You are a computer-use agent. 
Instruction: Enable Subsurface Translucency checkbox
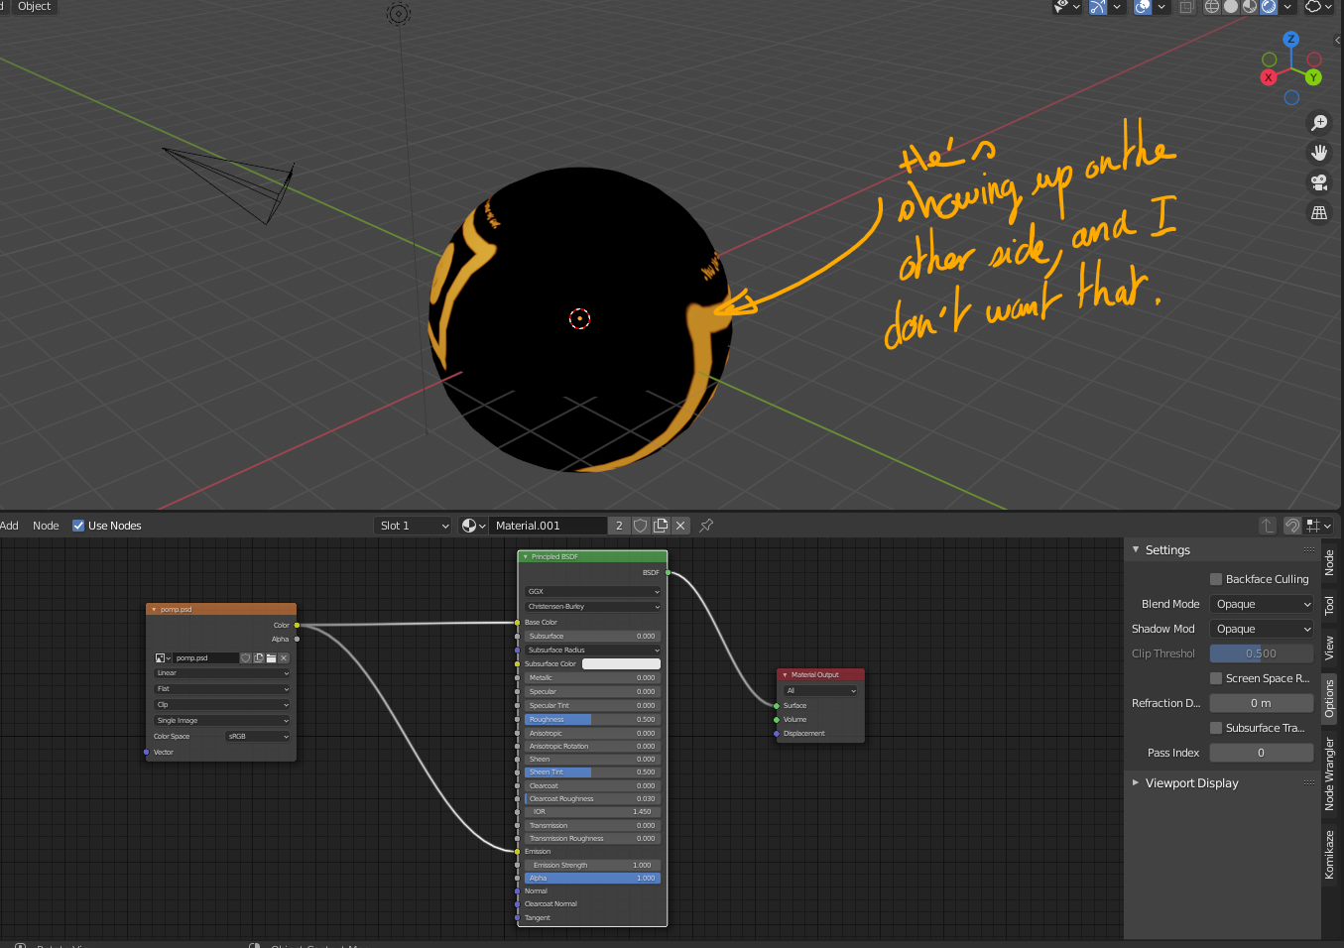(x=1216, y=728)
